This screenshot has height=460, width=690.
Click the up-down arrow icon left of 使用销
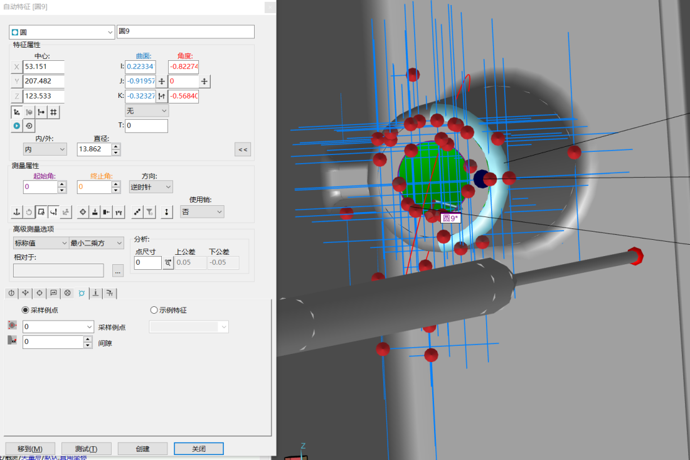pos(166,212)
